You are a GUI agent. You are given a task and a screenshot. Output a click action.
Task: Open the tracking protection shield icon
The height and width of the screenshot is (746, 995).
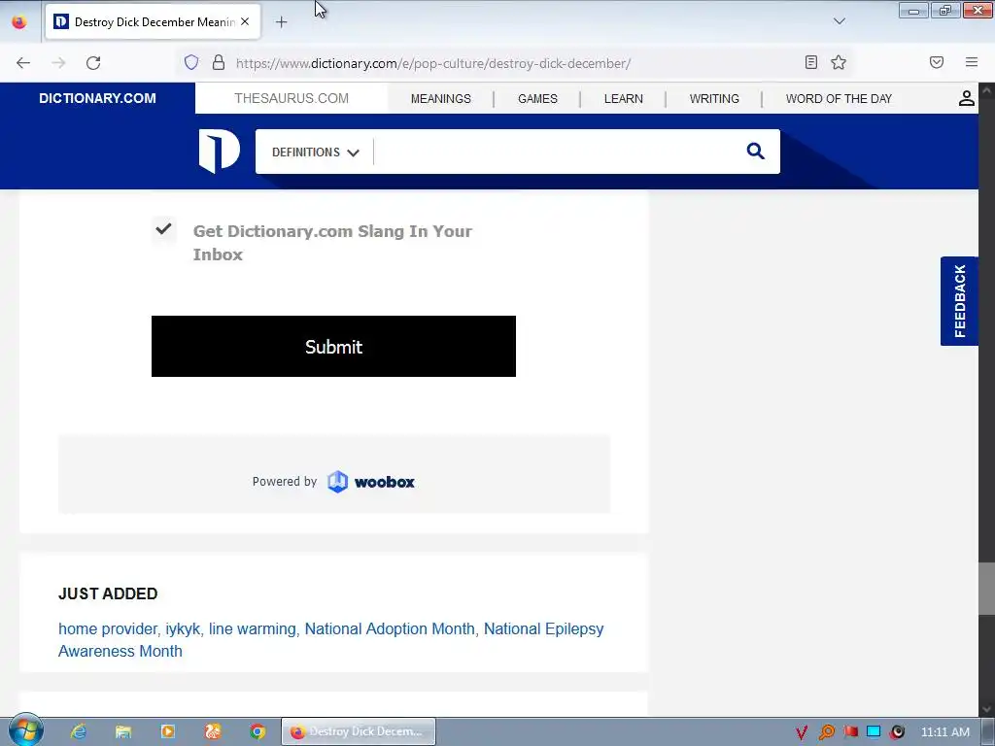[x=191, y=62]
